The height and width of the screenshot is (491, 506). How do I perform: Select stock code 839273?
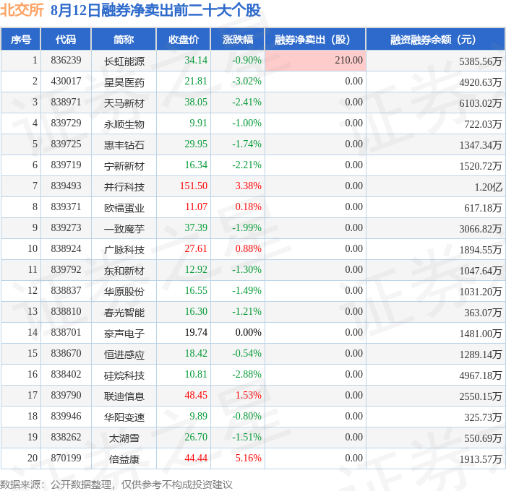click(x=66, y=228)
